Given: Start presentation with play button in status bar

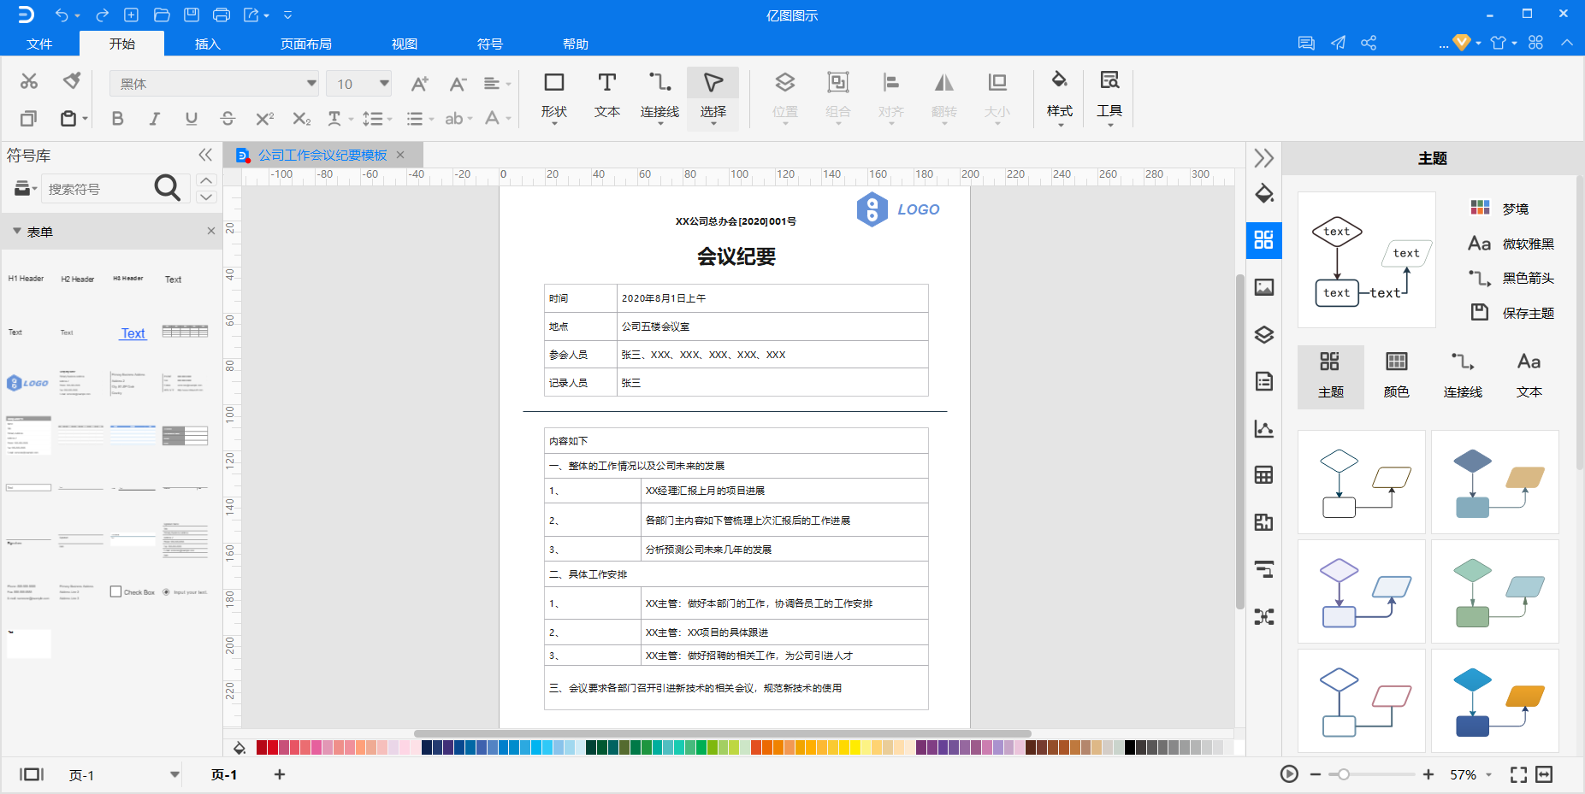Looking at the screenshot, I should click(1289, 774).
